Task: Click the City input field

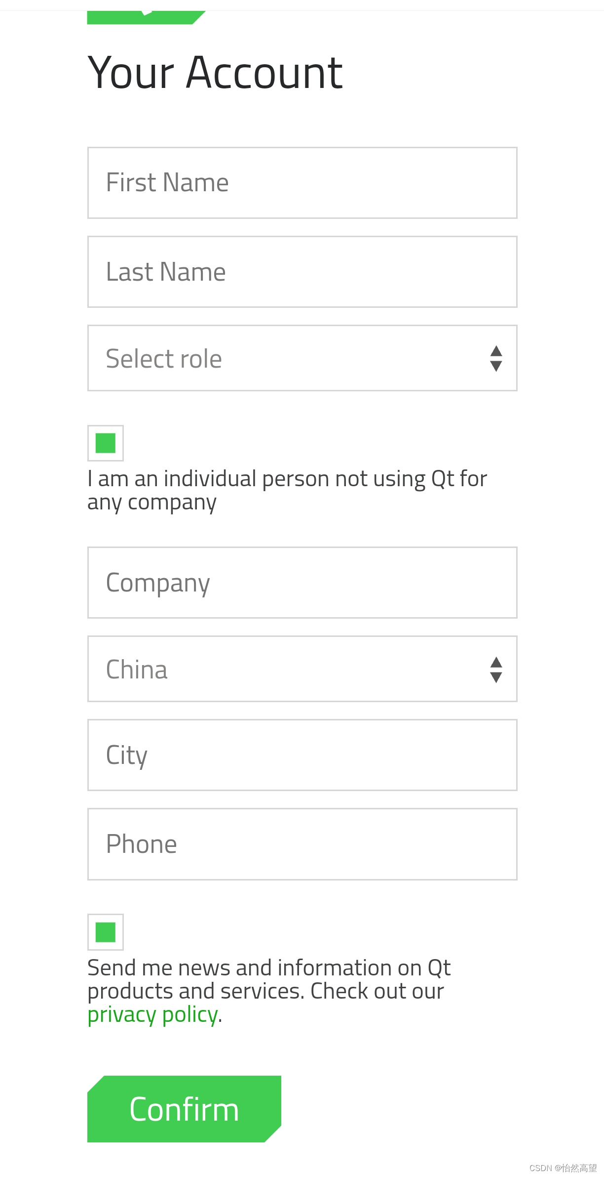Action: 302,755
